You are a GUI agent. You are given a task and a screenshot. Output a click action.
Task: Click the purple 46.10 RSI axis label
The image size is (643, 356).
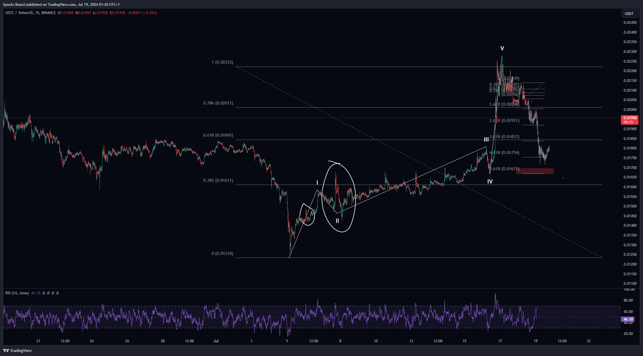628,319
